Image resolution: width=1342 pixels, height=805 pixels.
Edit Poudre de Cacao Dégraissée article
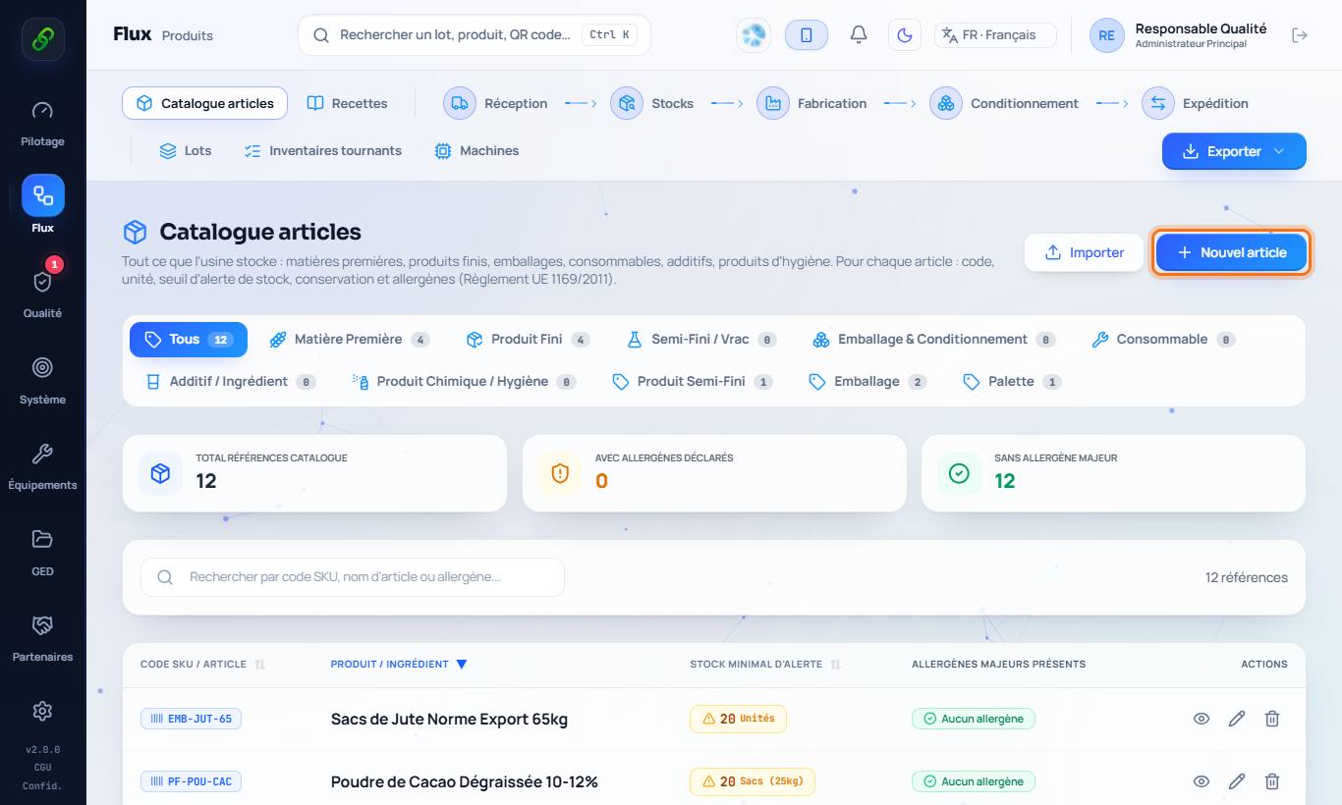[1237, 781]
